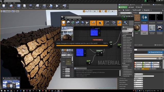This screenshot has height=92, width=164.
Task: Click ThirdPersonBP in the breadcrumb path
Action: point(137,10)
